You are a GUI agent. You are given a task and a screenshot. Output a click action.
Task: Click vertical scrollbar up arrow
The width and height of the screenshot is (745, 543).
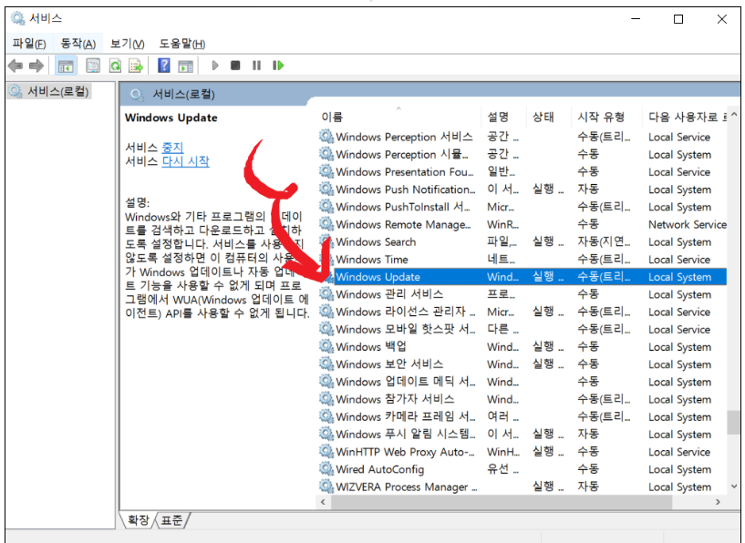[x=734, y=115]
